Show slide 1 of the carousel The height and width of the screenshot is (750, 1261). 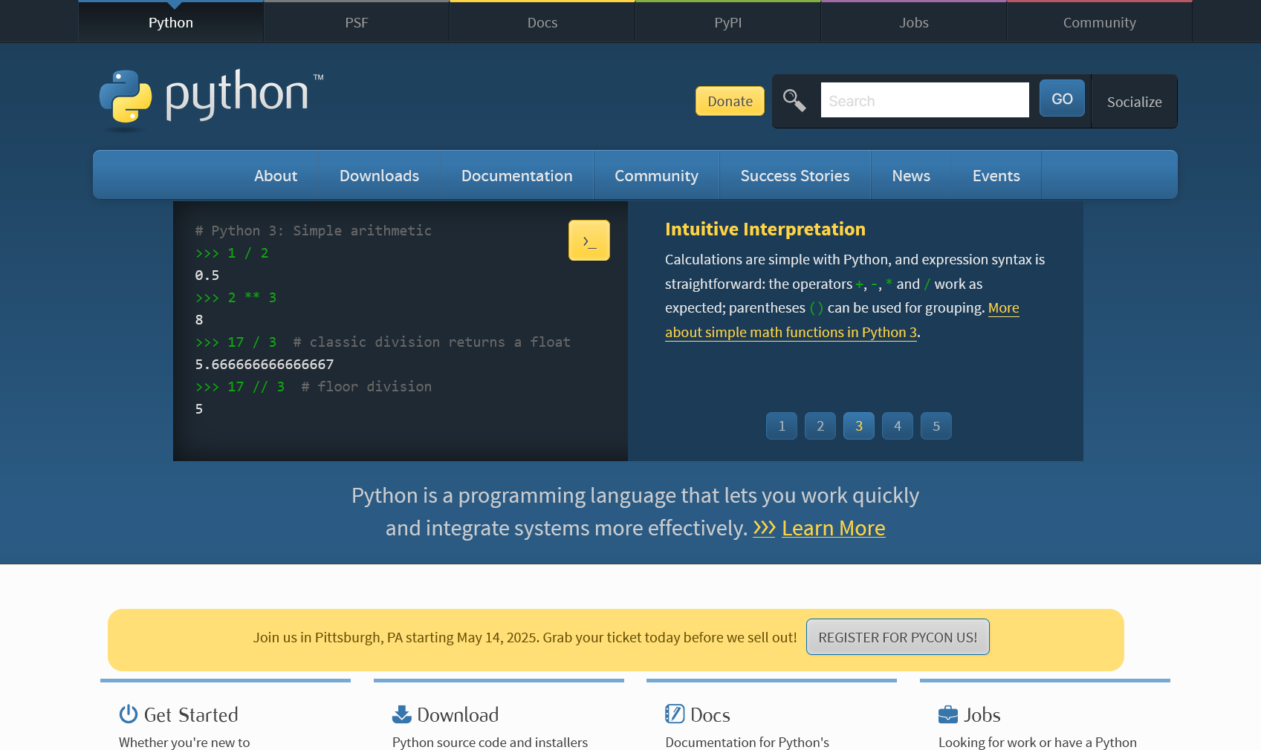[782, 426]
